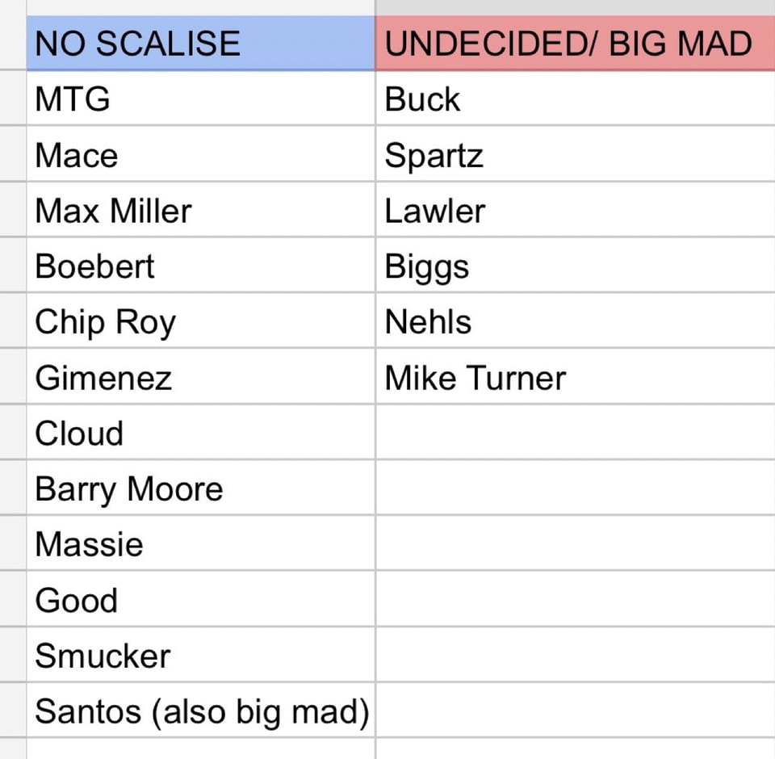Click the Santos (also big mad) cell

click(202, 711)
